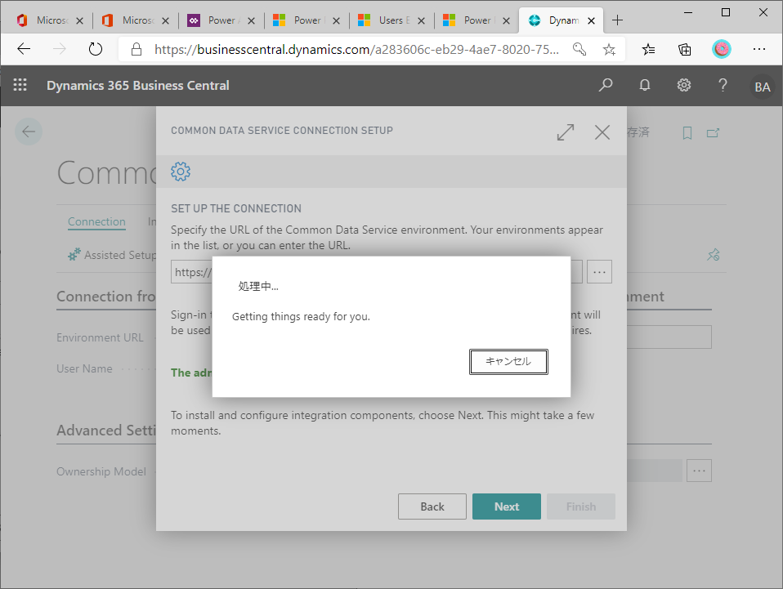Image resolution: width=783 pixels, height=589 pixels.
Task: Cancel the processing dialog with キャンセル
Action: [x=508, y=361]
